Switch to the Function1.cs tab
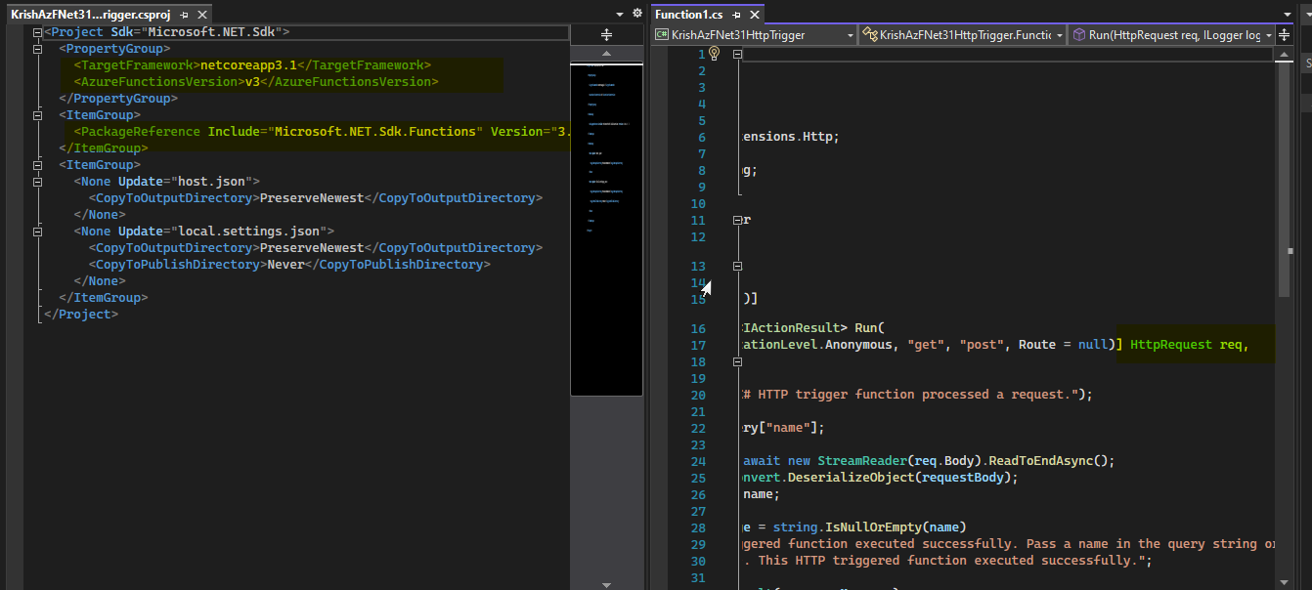Viewport: 1312px width, 590px height. pyautogui.click(x=690, y=15)
